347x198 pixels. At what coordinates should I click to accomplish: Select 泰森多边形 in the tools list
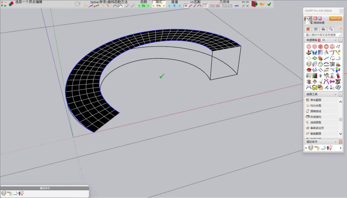pyautogui.click(x=321, y=128)
